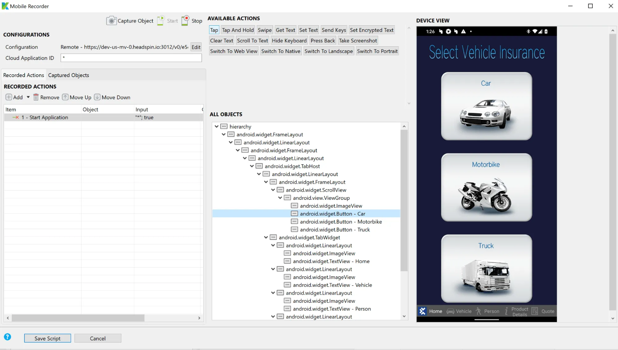Tap the Person tab icon on device
The image size is (618, 350).
pyautogui.click(x=478, y=311)
